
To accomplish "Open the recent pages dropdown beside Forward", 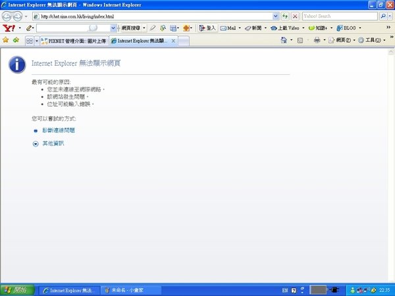I will 26,16.
